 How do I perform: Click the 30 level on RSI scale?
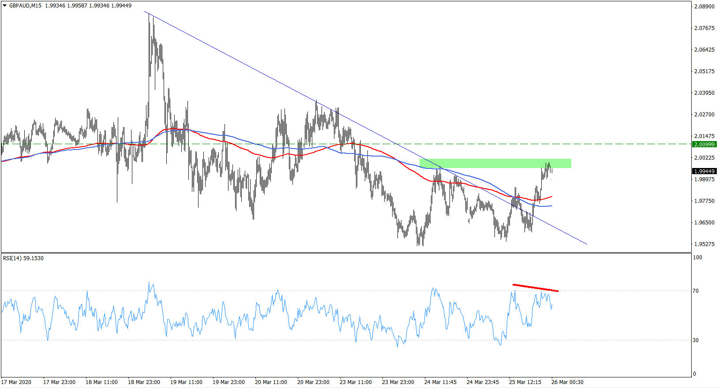tap(696, 340)
